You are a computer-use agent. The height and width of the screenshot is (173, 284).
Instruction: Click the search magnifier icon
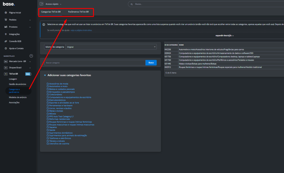132,4
